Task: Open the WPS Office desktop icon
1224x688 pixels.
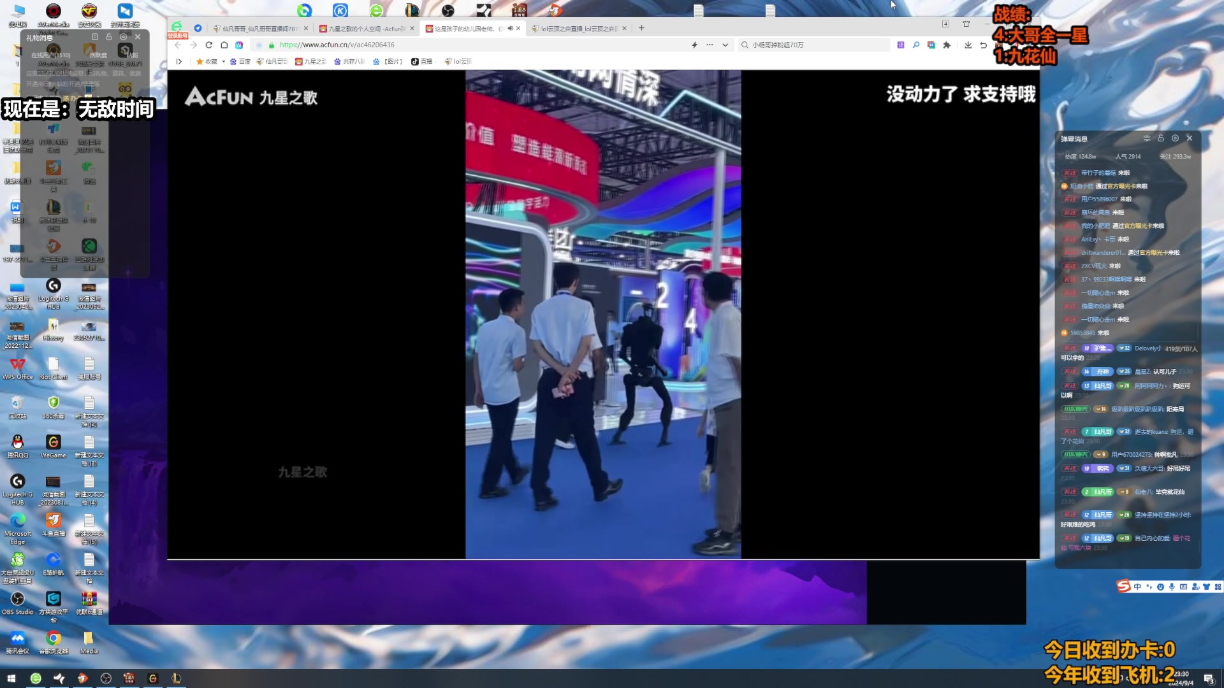Action: click(x=18, y=368)
